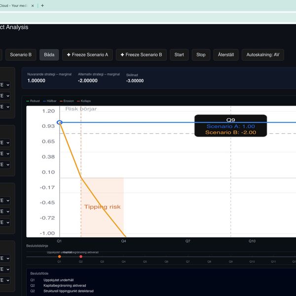296x296 pixels.
Task: Toggle the Autoskalning: AV button
Action: [x=262, y=55]
